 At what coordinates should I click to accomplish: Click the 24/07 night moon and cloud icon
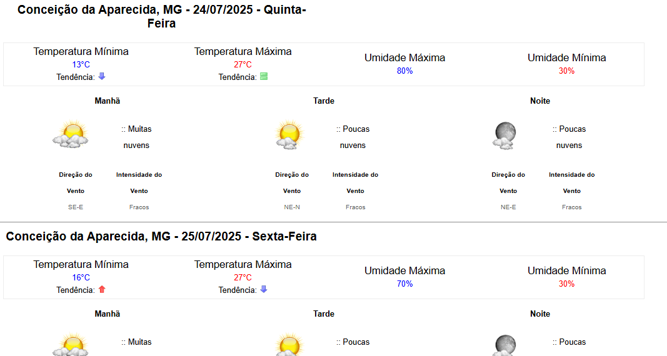(504, 136)
